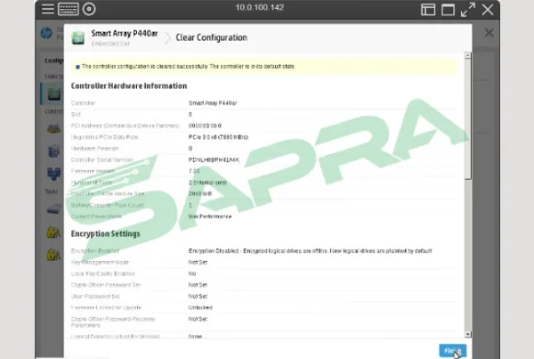Click 'No' beside Local Key Cache Enabled
Screen dimensions: 534x359
coord(192,273)
